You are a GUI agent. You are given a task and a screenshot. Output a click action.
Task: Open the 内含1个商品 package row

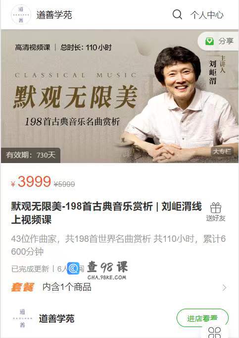coord(120,287)
